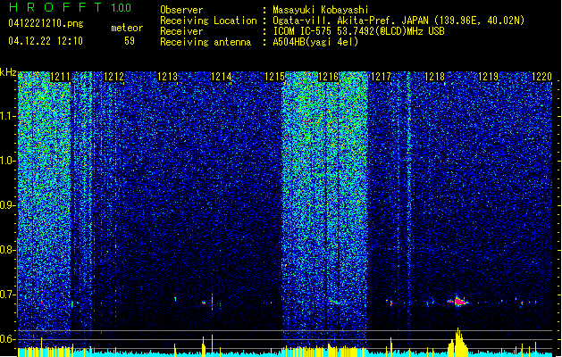Click the 1215 time marker
Viewport: 562px width, 357px height.
(x=274, y=77)
